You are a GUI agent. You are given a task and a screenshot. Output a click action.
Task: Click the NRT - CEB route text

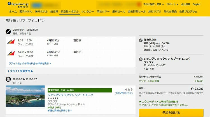53,44
